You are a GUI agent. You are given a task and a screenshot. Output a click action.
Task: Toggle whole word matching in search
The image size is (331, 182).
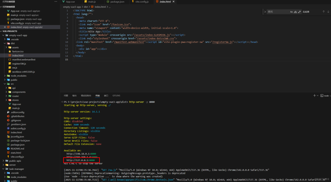tap(295, 12)
